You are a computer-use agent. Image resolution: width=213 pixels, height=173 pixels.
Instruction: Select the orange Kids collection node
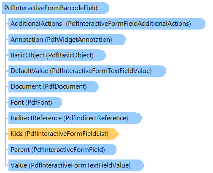(x=64, y=134)
